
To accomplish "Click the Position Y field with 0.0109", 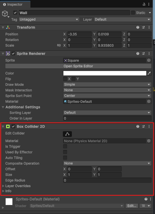I will [x=109, y=34].
